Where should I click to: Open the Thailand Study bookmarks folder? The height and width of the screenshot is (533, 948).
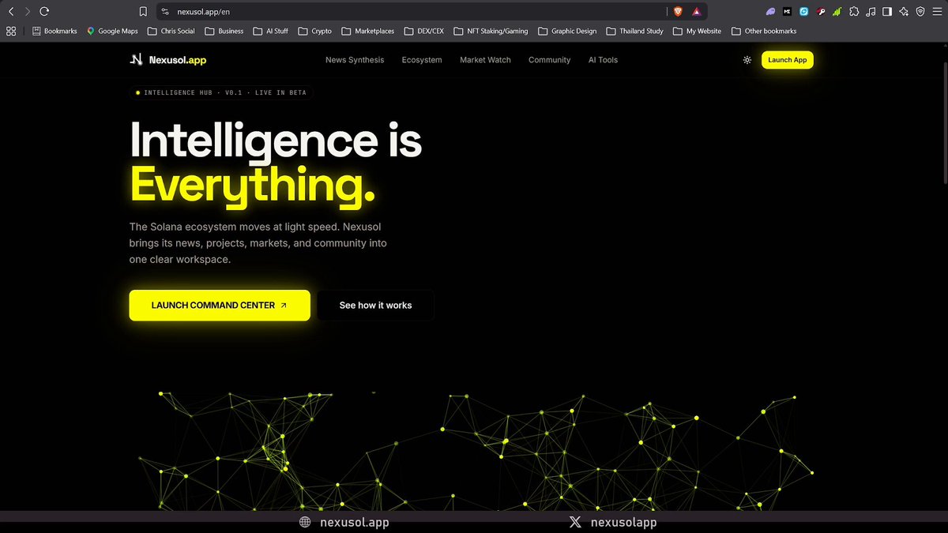[x=635, y=32]
